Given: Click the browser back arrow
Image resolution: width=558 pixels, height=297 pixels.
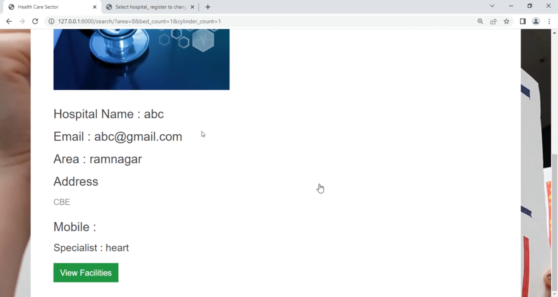Looking at the screenshot, I should pos(9,21).
